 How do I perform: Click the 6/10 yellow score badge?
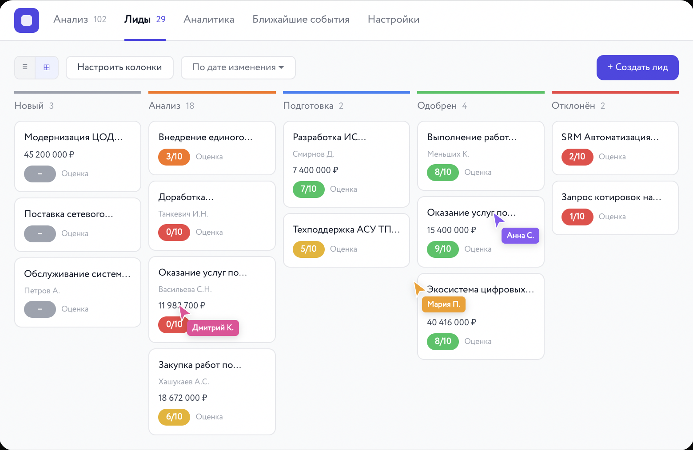click(x=174, y=417)
